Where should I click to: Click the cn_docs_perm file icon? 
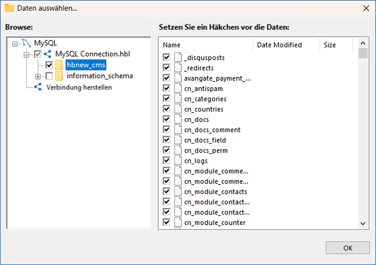click(x=178, y=150)
